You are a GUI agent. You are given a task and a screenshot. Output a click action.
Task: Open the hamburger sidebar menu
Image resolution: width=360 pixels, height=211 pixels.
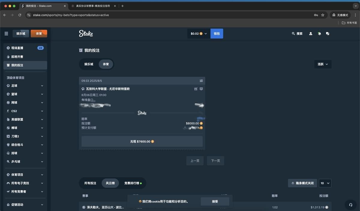pos(6,34)
